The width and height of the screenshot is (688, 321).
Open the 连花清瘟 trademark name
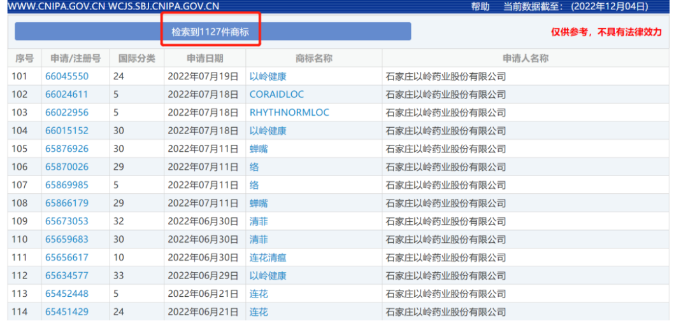(x=268, y=258)
